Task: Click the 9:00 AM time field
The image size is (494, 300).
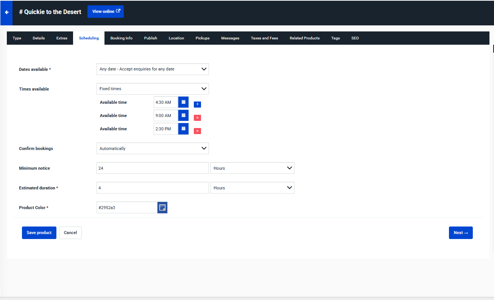Action: coord(166,116)
